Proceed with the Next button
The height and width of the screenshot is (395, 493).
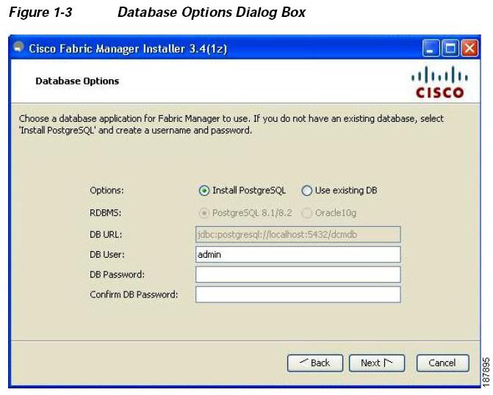click(377, 363)
